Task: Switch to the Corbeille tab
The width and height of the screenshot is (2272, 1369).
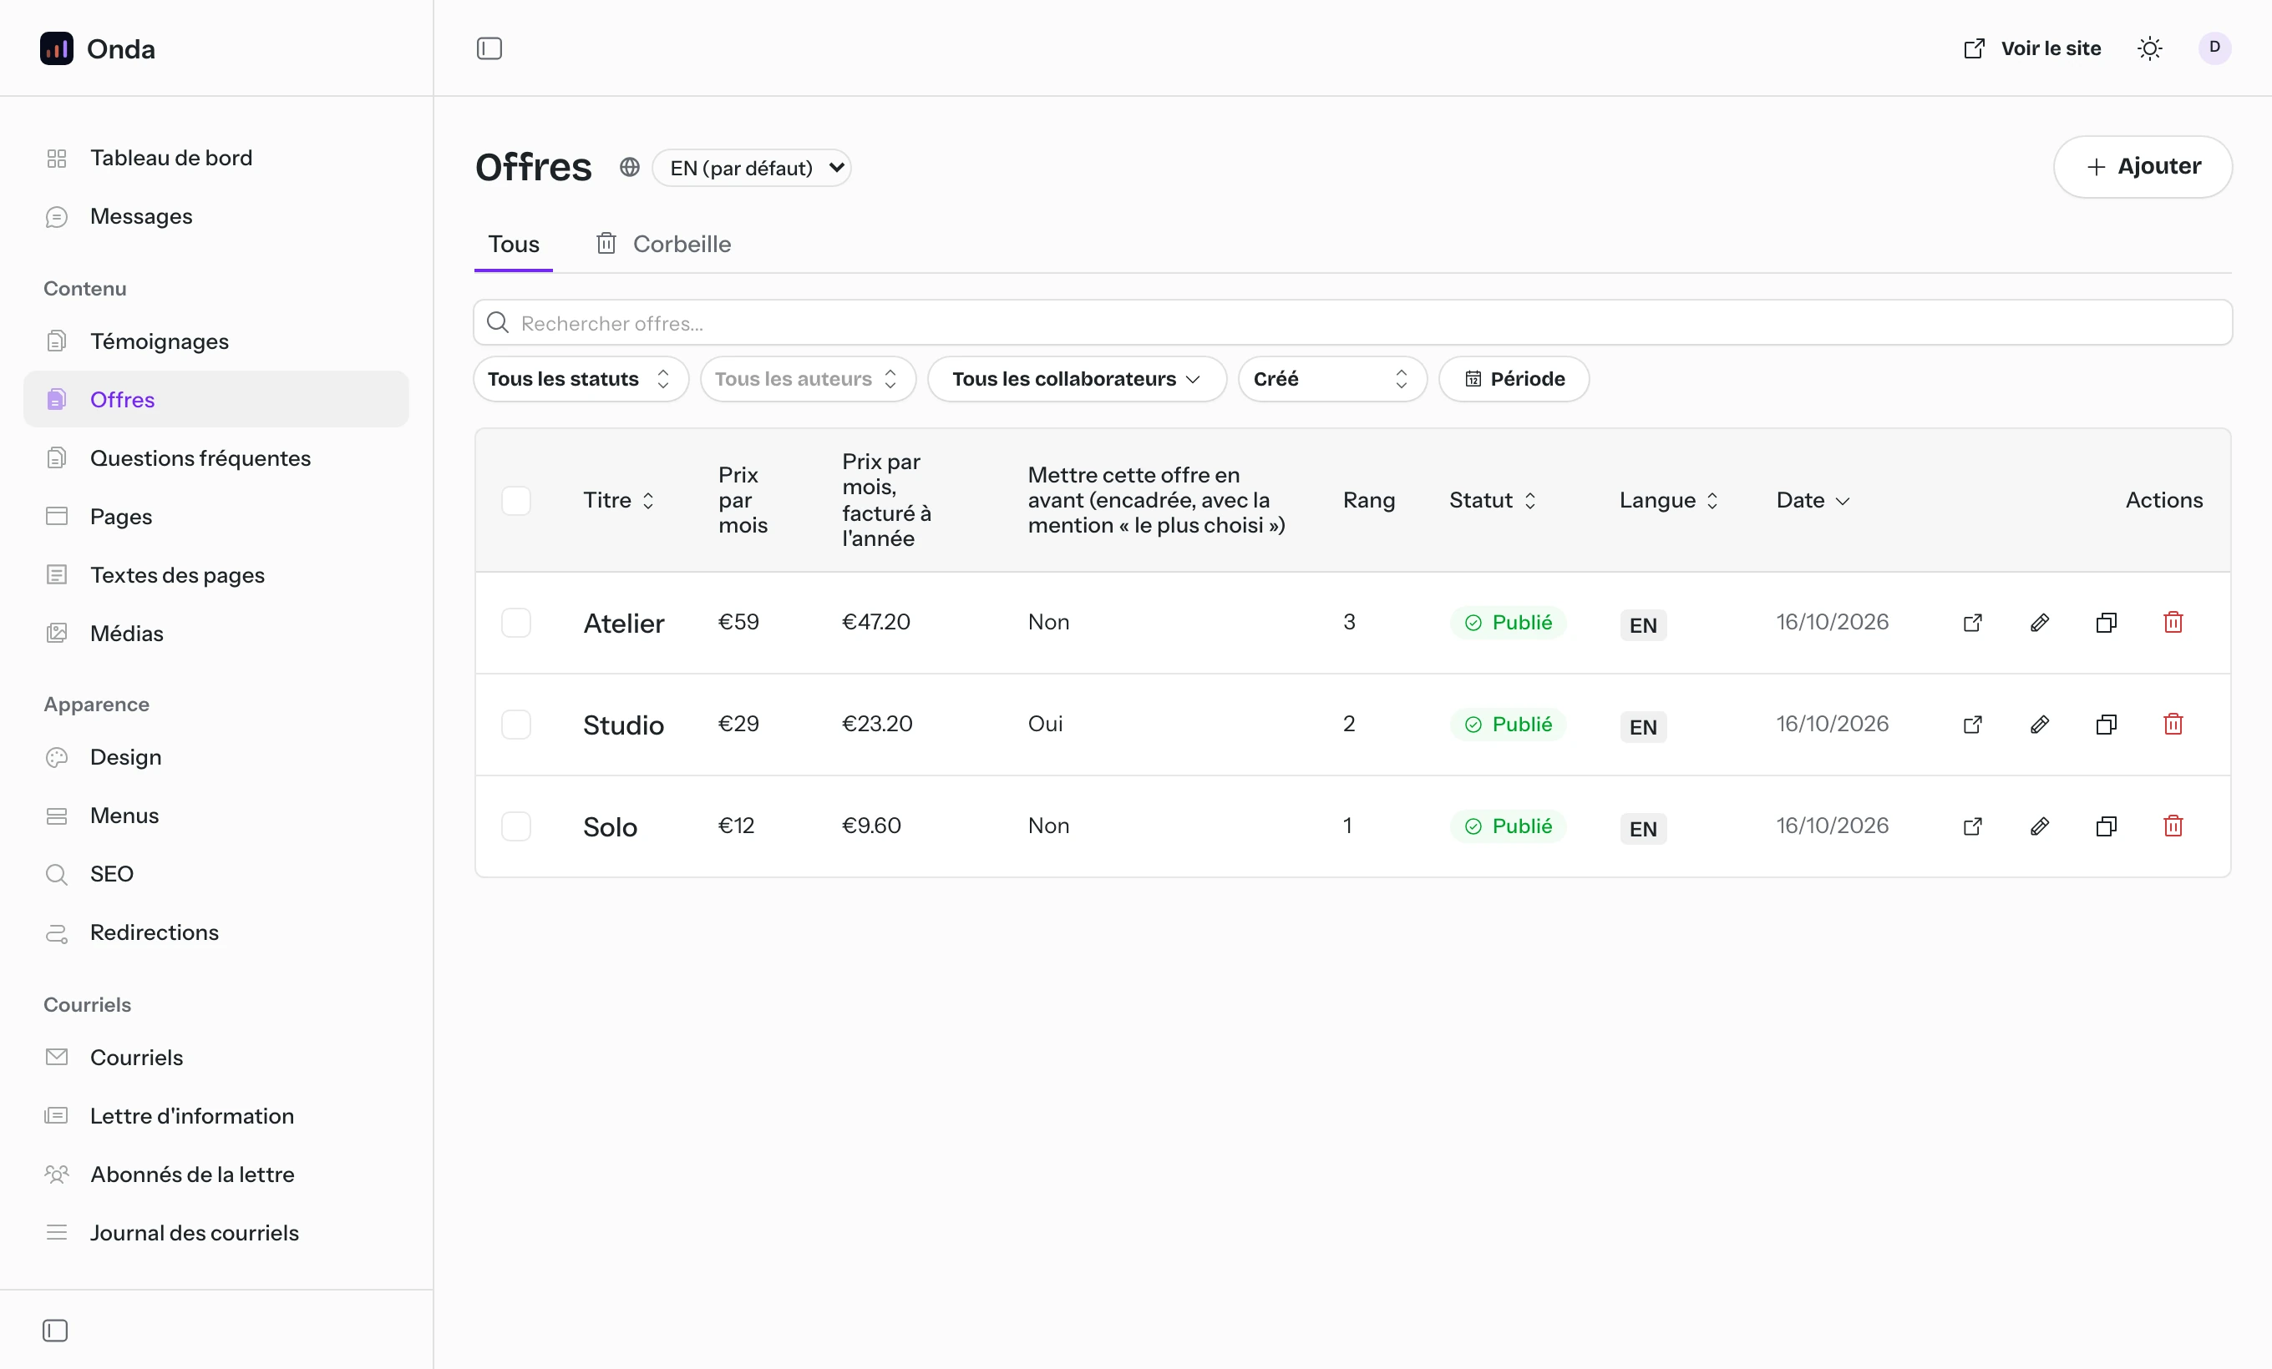Action: [x=663, y=244]
